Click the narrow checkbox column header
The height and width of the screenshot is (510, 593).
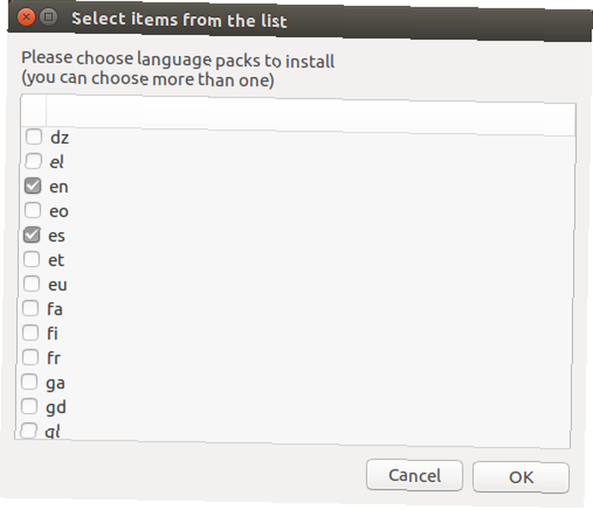pyautogui.click(x=34, y=110)
